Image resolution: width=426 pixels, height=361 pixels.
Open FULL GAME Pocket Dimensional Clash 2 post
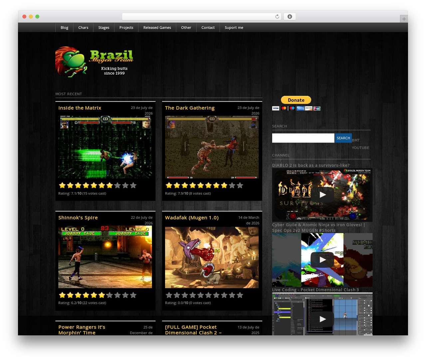click(193, 330)
